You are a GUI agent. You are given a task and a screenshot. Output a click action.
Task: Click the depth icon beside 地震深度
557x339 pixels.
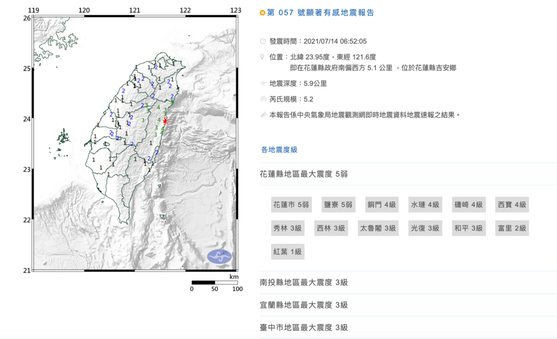coord(263,84)
